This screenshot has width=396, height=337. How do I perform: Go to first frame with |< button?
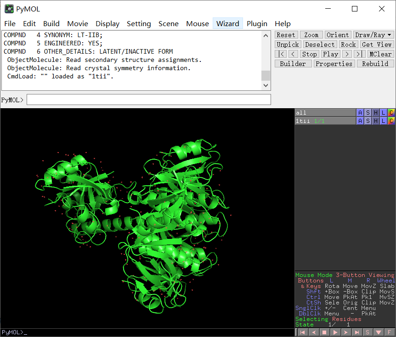tap(281, 54)
